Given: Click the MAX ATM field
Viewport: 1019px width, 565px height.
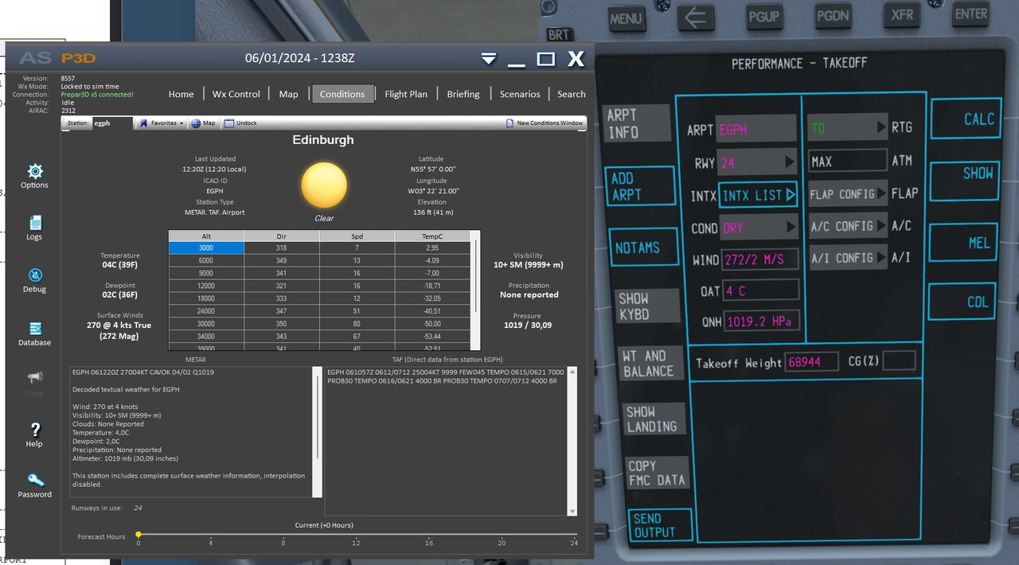Looking at the screenshot, I should pyautogui.click(x=848, y=161).
